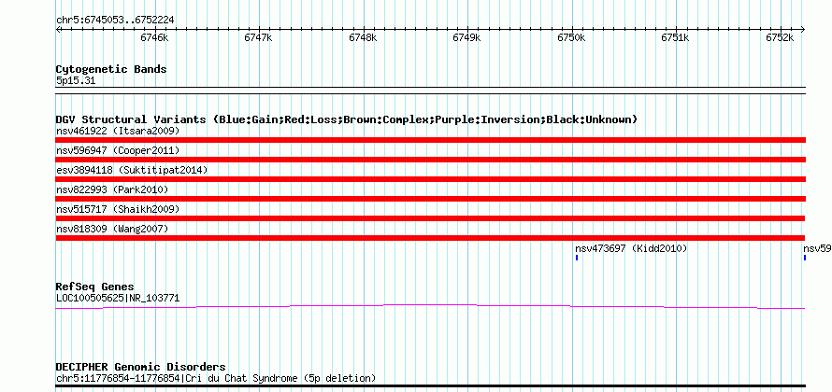Click the LOC100505625|NR_103771 gene label
832x392 pixels.
118,299
